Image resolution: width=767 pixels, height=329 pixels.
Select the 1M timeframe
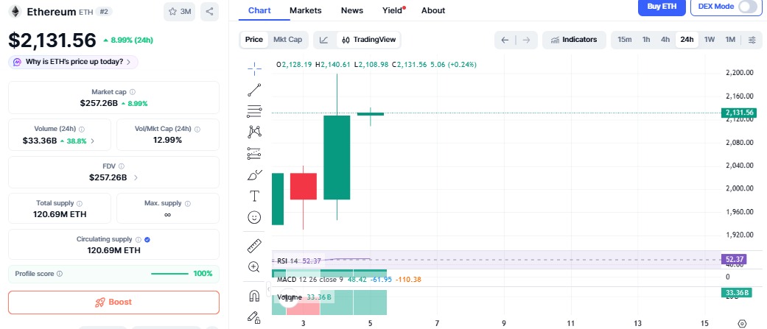coord(730,40)
